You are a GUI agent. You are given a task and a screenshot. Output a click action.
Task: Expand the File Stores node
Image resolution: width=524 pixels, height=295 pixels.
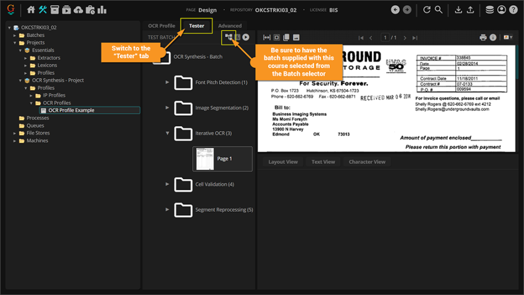15,133
